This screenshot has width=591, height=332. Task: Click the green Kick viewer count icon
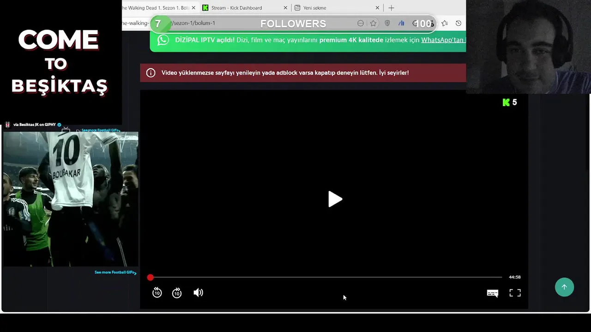[506, 102]
